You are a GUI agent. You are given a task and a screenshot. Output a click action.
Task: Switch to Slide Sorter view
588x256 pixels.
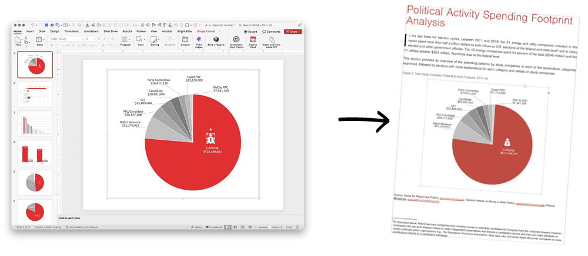coord(235,227)
